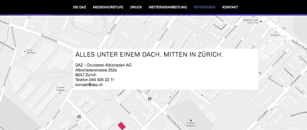307x130 pixels.
Task: Click the bus stop icon on Albisriederstrasse
Action: [x=150, y=99]
